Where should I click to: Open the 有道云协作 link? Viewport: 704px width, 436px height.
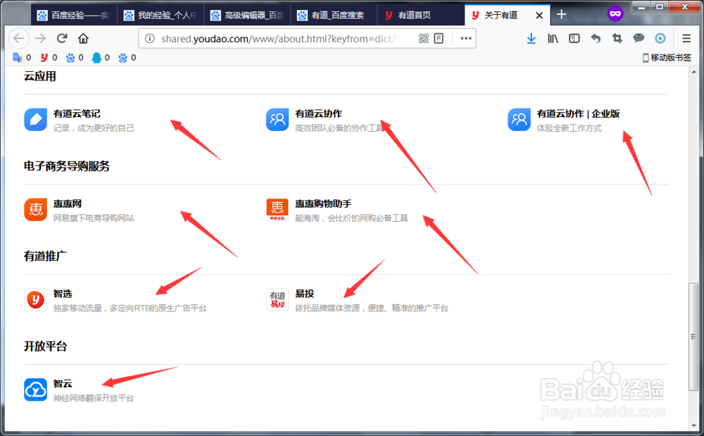pos(319,114)
